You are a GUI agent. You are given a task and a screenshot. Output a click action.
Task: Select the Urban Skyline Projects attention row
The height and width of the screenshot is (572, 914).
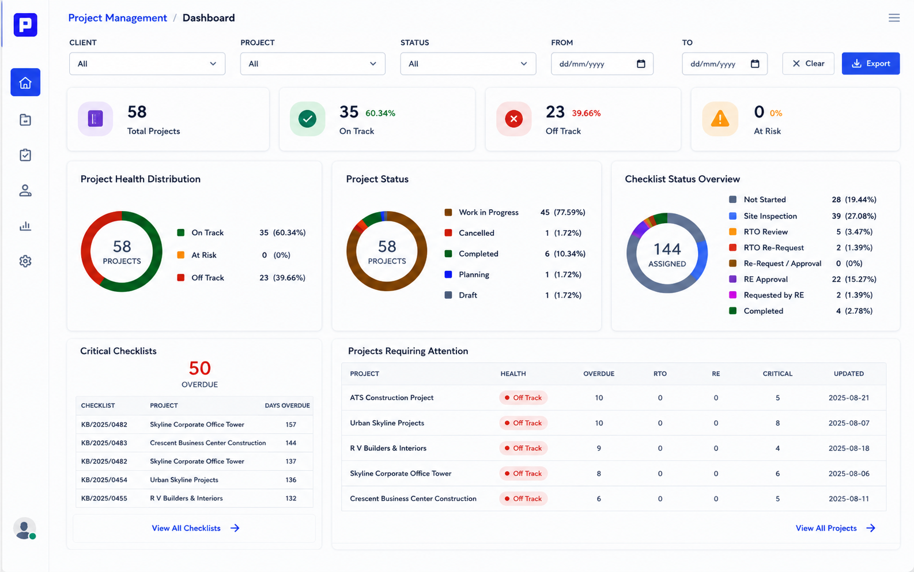tap(614, 423)
